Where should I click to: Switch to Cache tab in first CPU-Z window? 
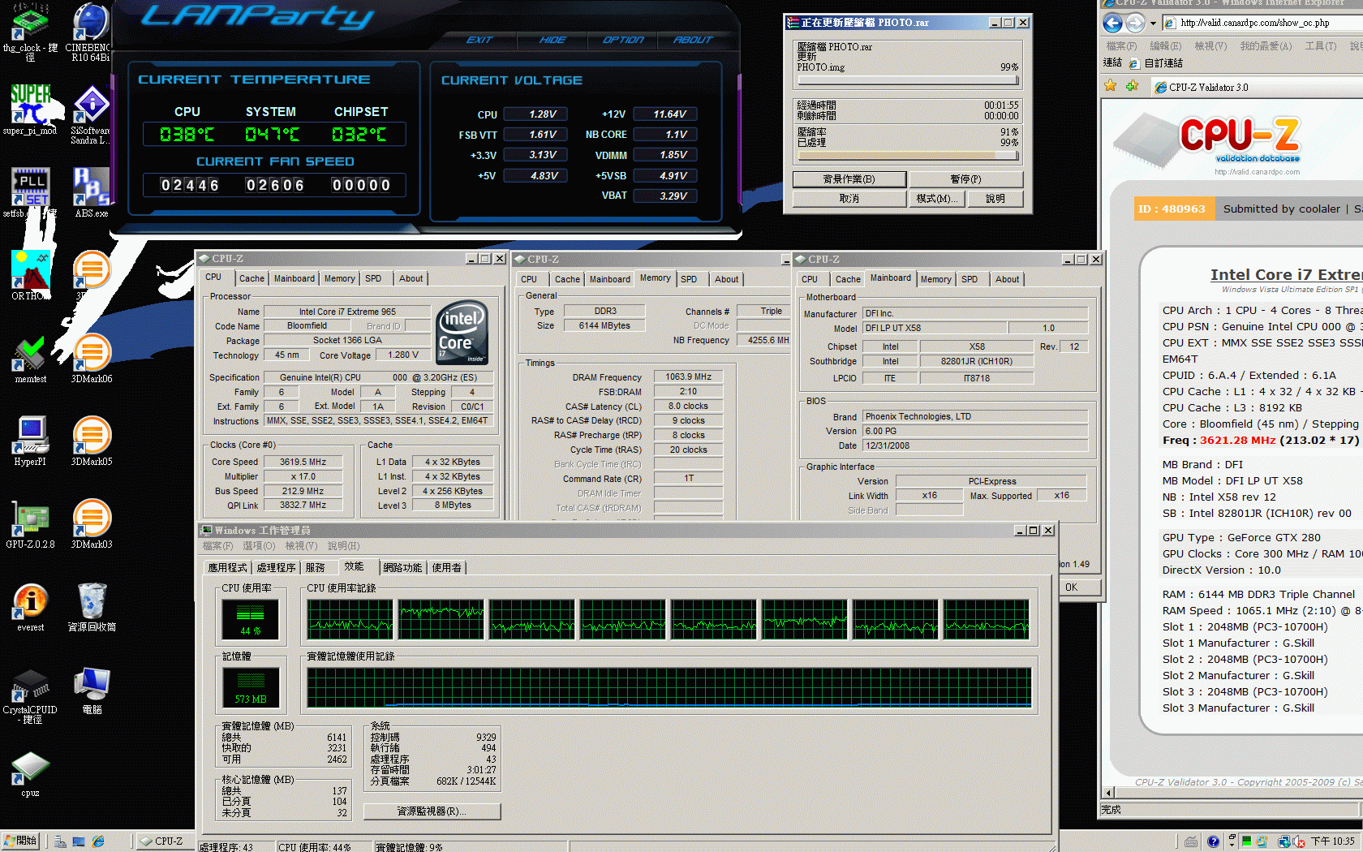coord(252,278)
